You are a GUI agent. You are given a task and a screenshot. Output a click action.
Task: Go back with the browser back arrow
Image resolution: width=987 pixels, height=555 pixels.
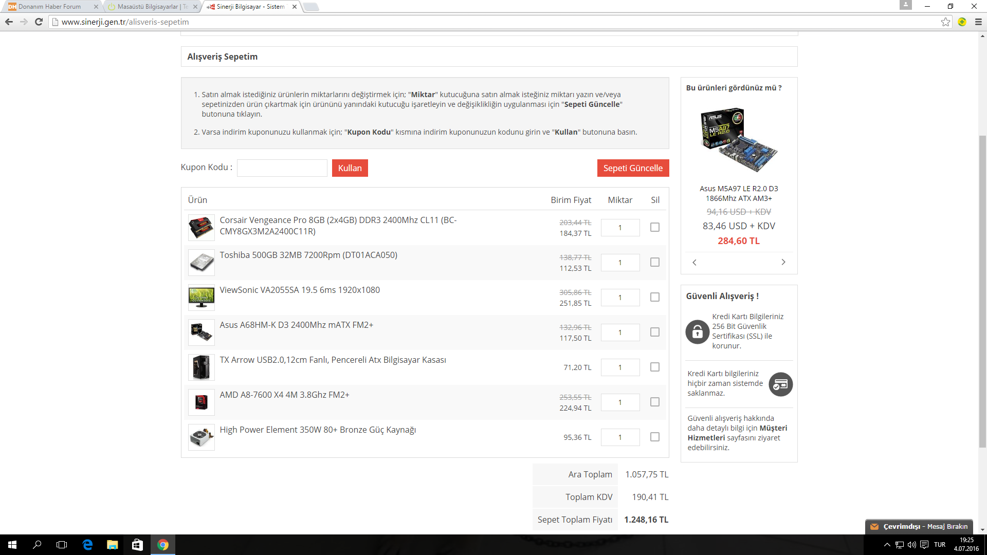click(x=9, y=22)
